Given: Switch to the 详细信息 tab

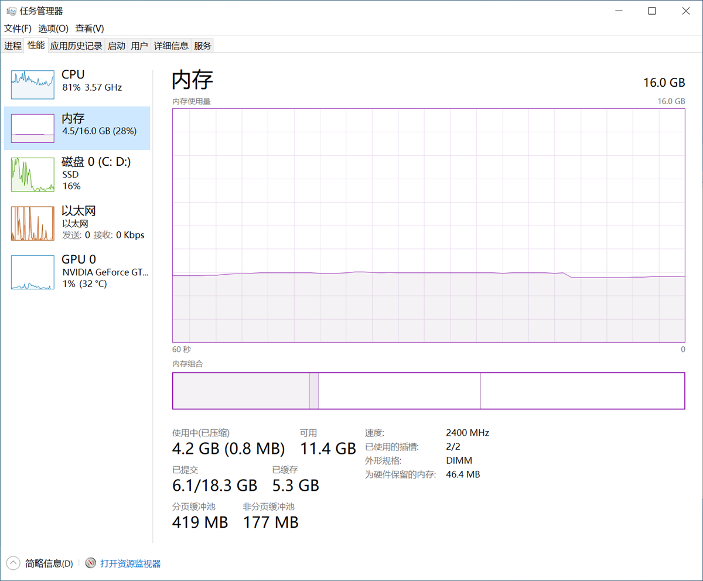Looking at the screenshot, I should pos(171,46).
